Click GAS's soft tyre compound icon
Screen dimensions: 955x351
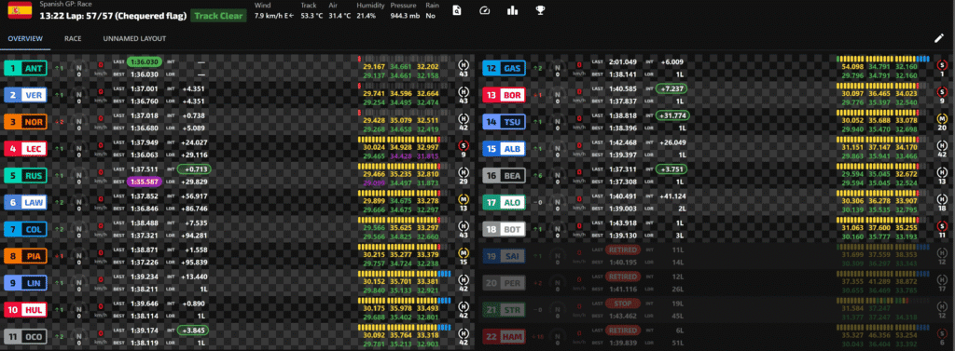[x=942, y=64]
